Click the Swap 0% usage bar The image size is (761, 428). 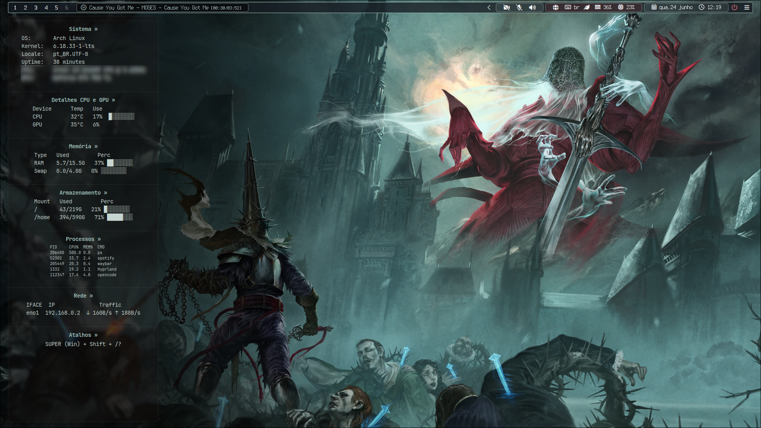pyautogui.click(x=114, y=171)
